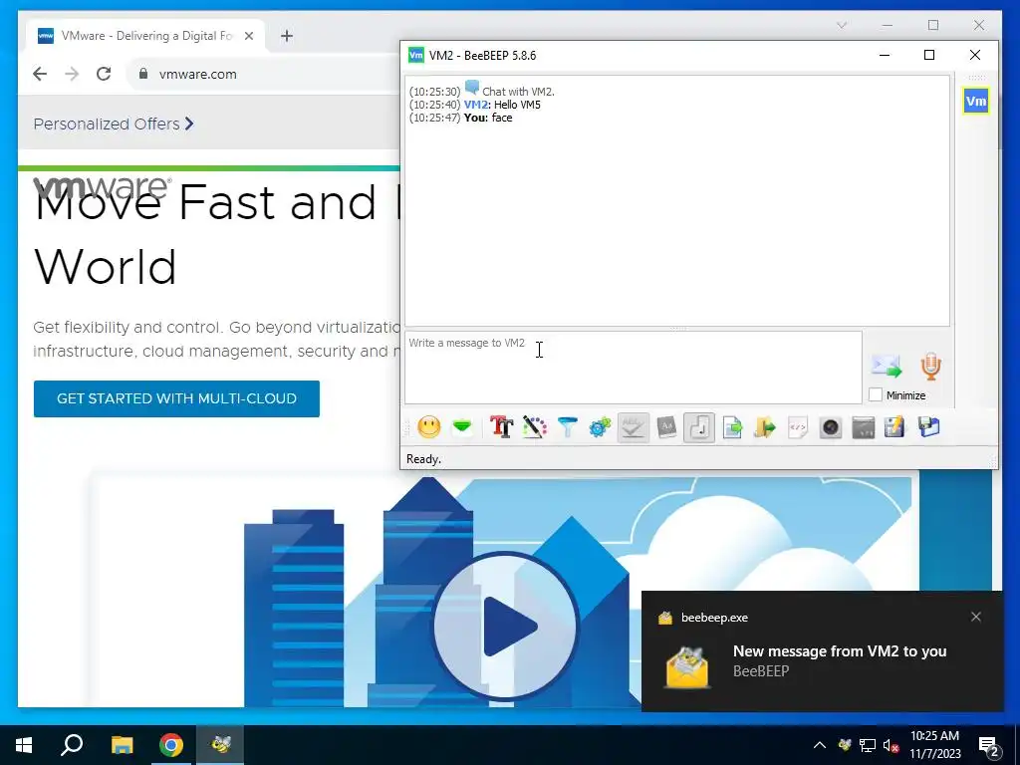Click the padlock site info icon

click(143, 74)
